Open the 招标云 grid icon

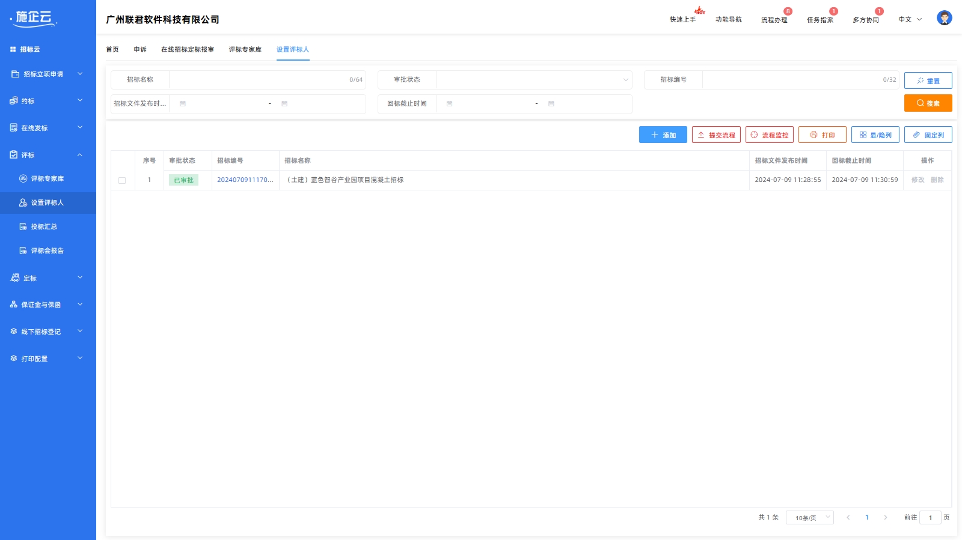pyautogui.click(x=13, y=49)
